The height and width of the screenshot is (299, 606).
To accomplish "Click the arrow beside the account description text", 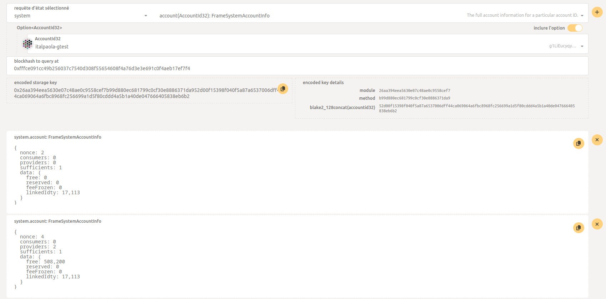I will click(x=582, y=16).
